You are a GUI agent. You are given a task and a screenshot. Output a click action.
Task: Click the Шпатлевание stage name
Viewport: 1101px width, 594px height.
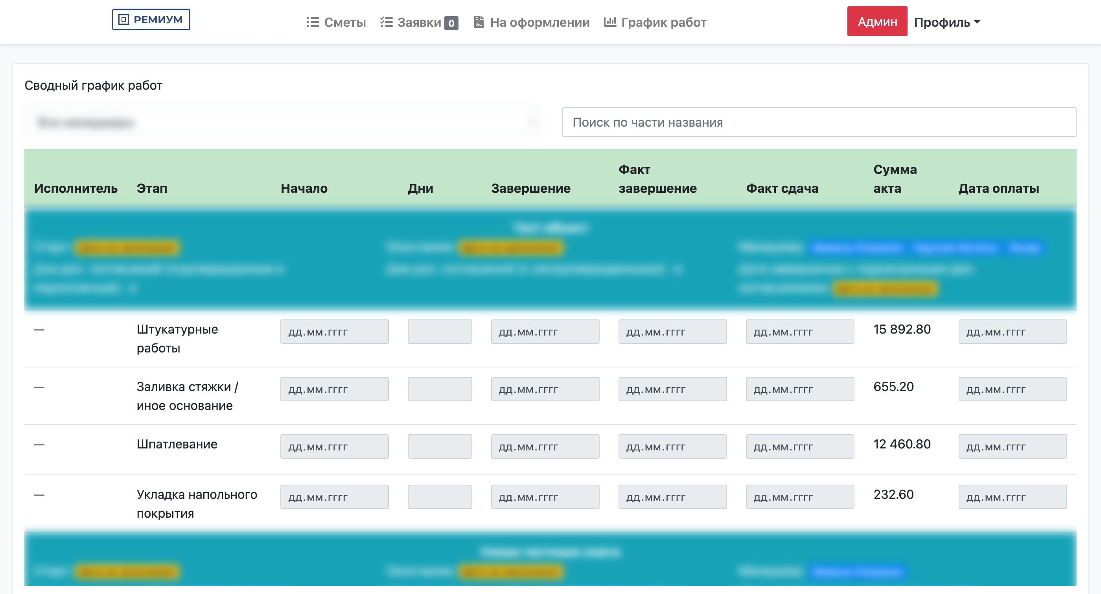177,444
